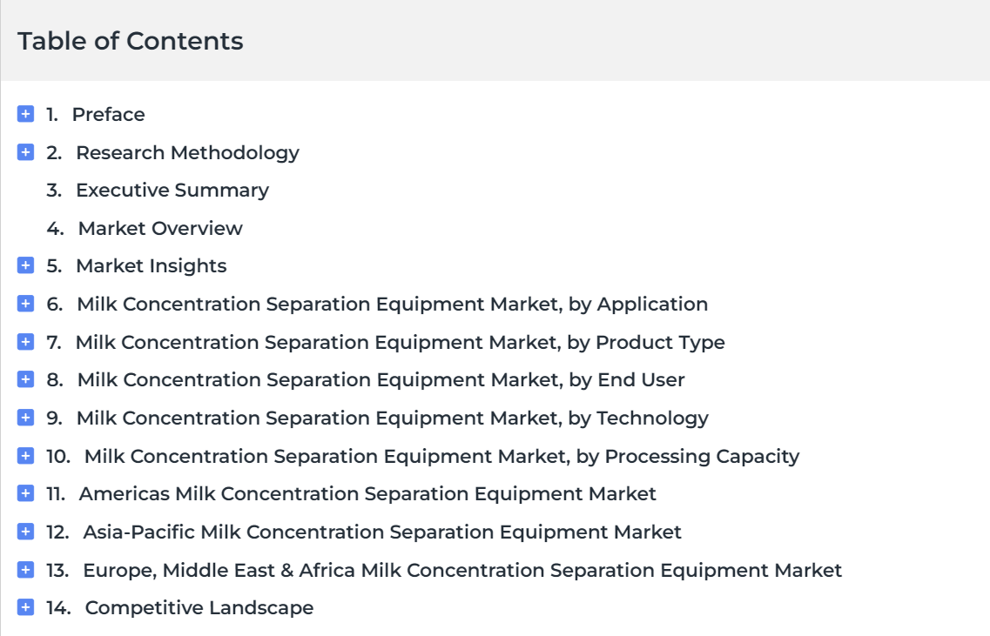Select the Preface title text

pos(109,114)
